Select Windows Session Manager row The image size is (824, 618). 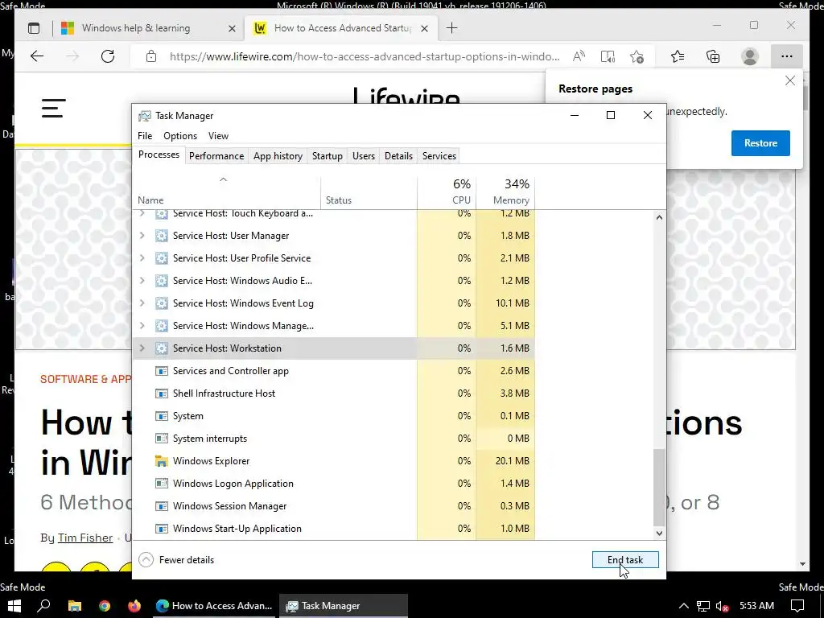(334, 506)
